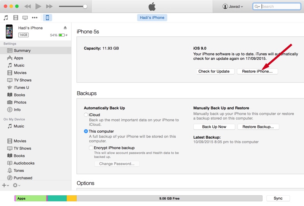The width and height of the screenshot is (304, 206).
Task: Click the teal storage bar segment
Action: pos(57,198)
